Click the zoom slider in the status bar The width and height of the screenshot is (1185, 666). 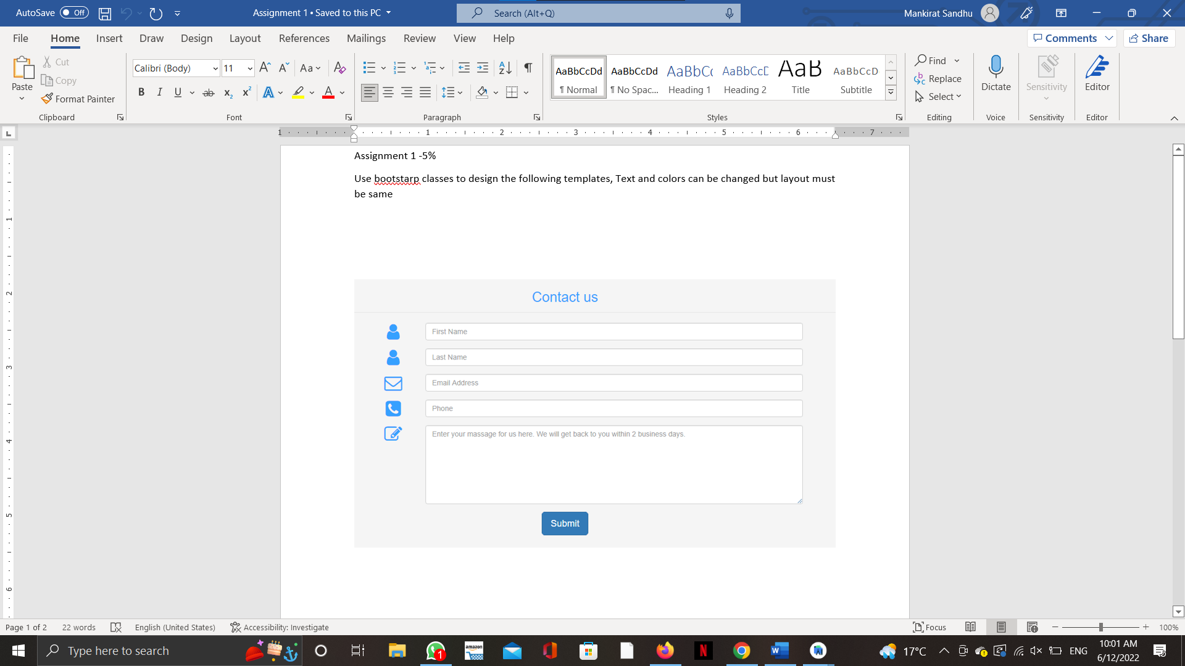1100,627
